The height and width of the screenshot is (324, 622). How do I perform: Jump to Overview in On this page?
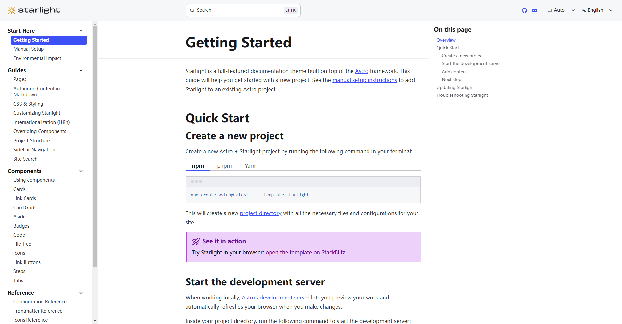(x=446, y=40)
